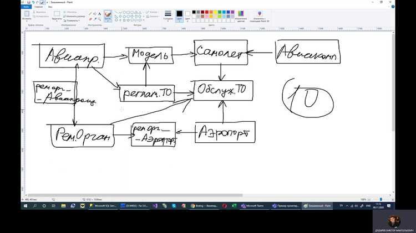Select the Color picker eyedropper tool

(x=95, y=19)
